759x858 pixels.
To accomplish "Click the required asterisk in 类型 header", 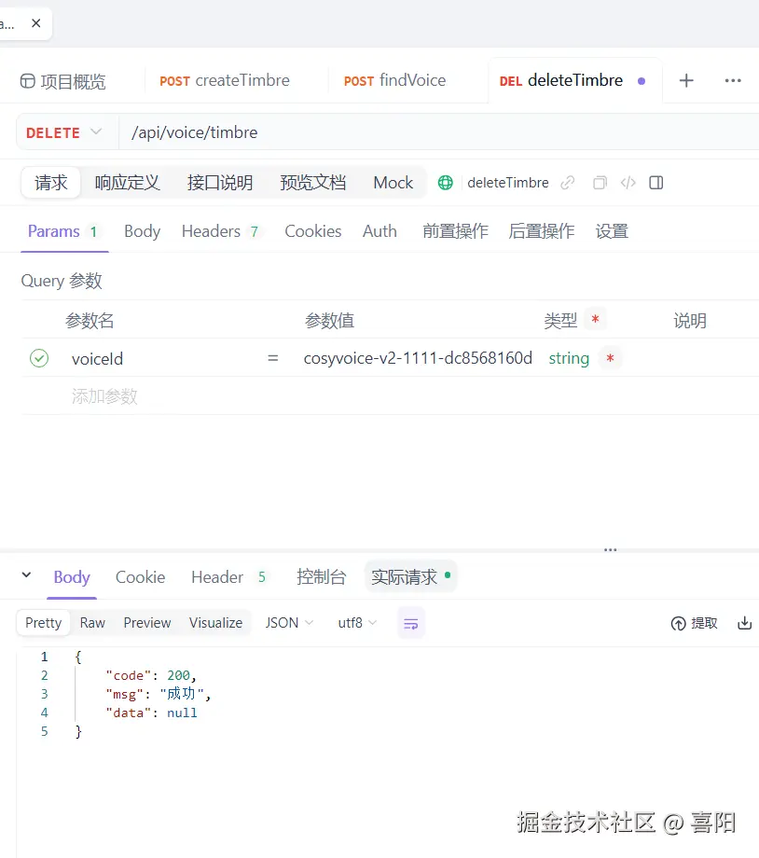I will pos(596,318).
